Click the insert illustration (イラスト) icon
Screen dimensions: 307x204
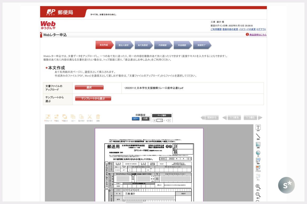[258, 168]
